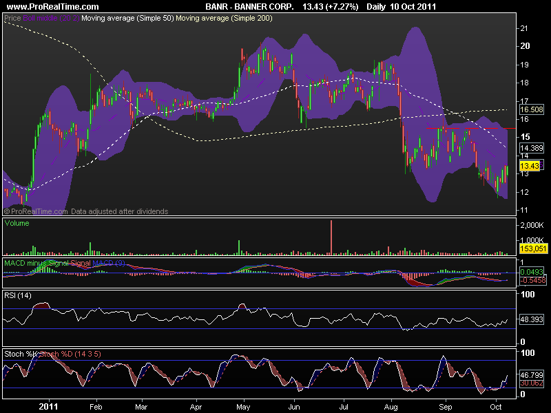Click the MACD (9) legend label
The width and height of the screenshot is (551, 413).
tap(109, 263)
